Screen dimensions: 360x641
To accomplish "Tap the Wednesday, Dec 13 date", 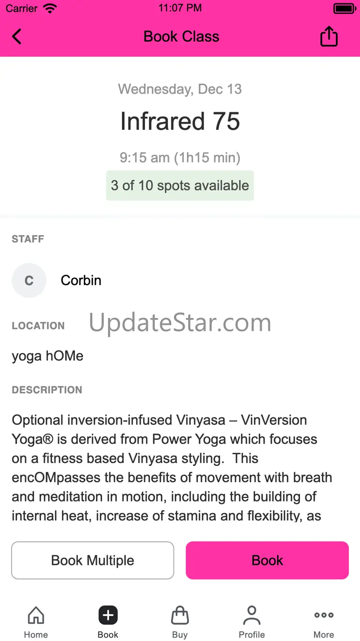I will [180, 89].
